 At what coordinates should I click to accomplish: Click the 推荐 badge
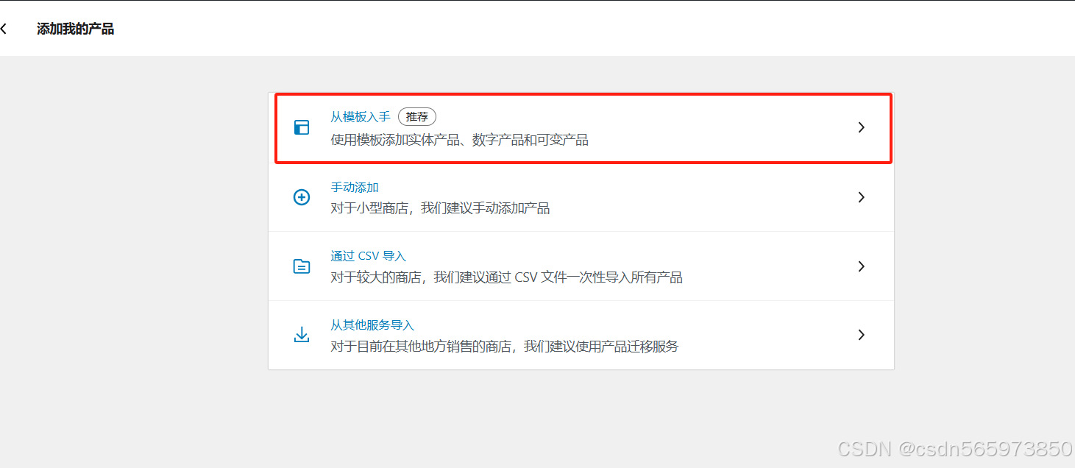417,116
